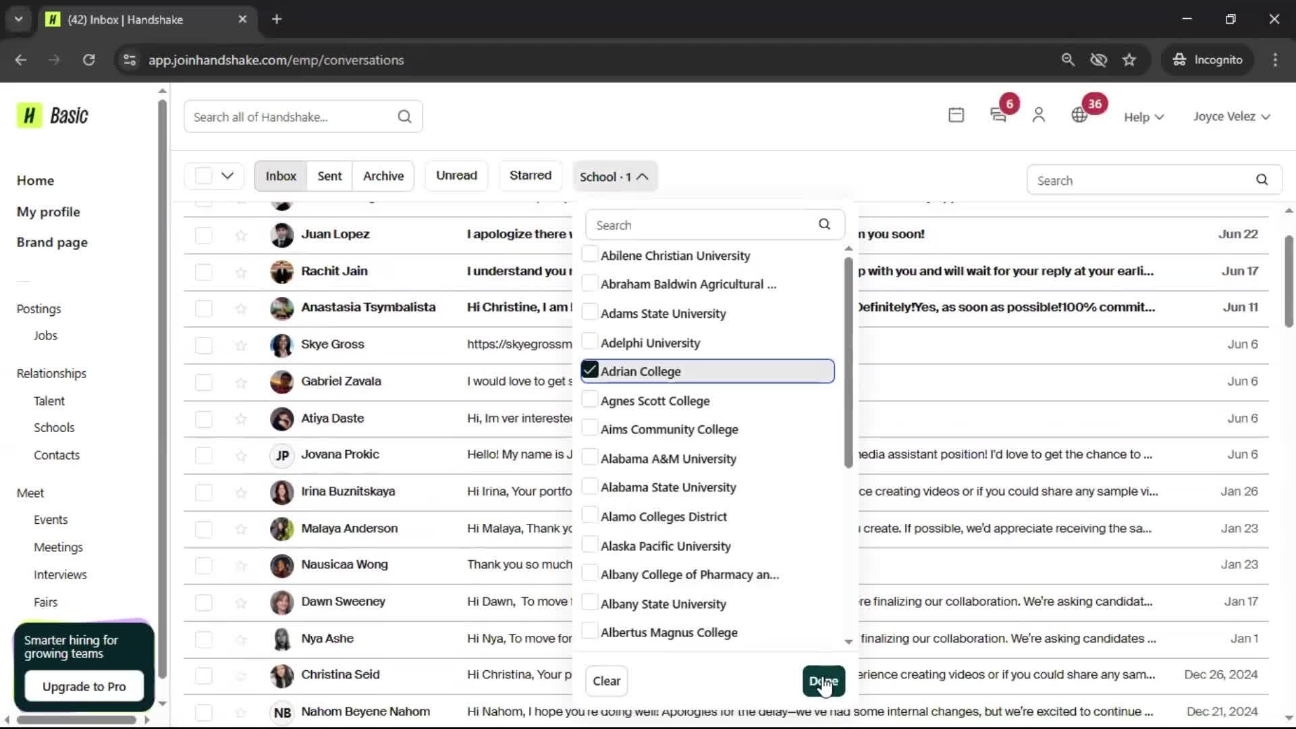Star the Irina Buznitskaya conversation
1296x729 pixels.
pos(241,493)
